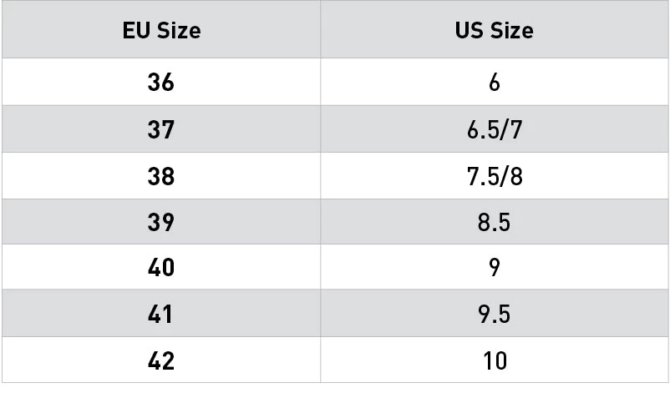The image size is (670, 393).
Task: Select the US size 6.5/7 cell
Action: [x=494, y=129]
